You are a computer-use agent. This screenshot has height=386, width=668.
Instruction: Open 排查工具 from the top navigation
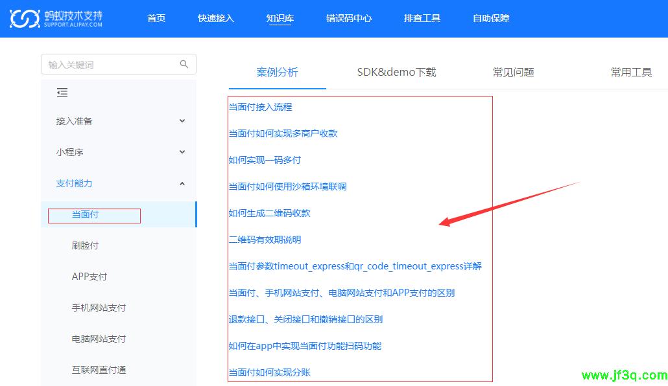(x=422, y=18)
